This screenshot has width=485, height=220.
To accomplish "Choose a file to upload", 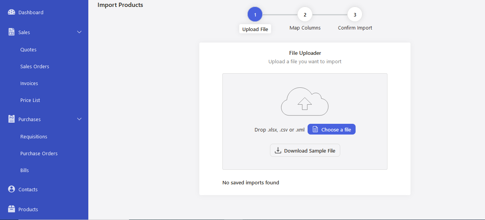I will tap(332, 130).
